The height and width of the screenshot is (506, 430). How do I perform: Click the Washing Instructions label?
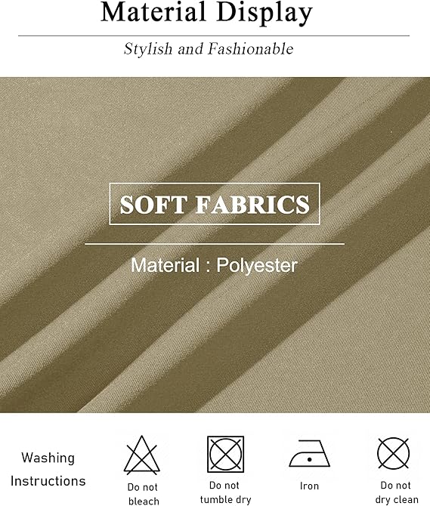click(48, 469)
